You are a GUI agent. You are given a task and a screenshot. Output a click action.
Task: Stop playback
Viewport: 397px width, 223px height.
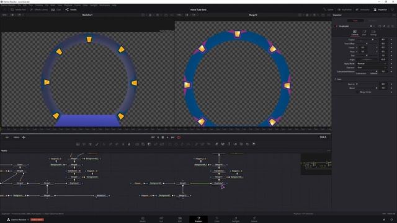pos(163,138)
